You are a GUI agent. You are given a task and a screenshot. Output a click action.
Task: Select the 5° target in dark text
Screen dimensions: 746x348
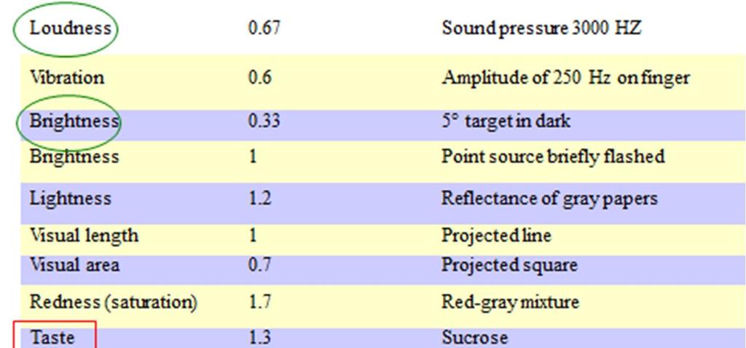[x=506, y=122]
